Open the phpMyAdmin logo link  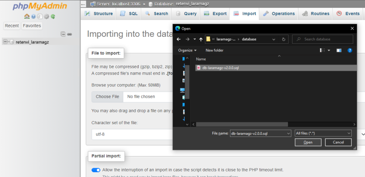click(x=40, y=6)
